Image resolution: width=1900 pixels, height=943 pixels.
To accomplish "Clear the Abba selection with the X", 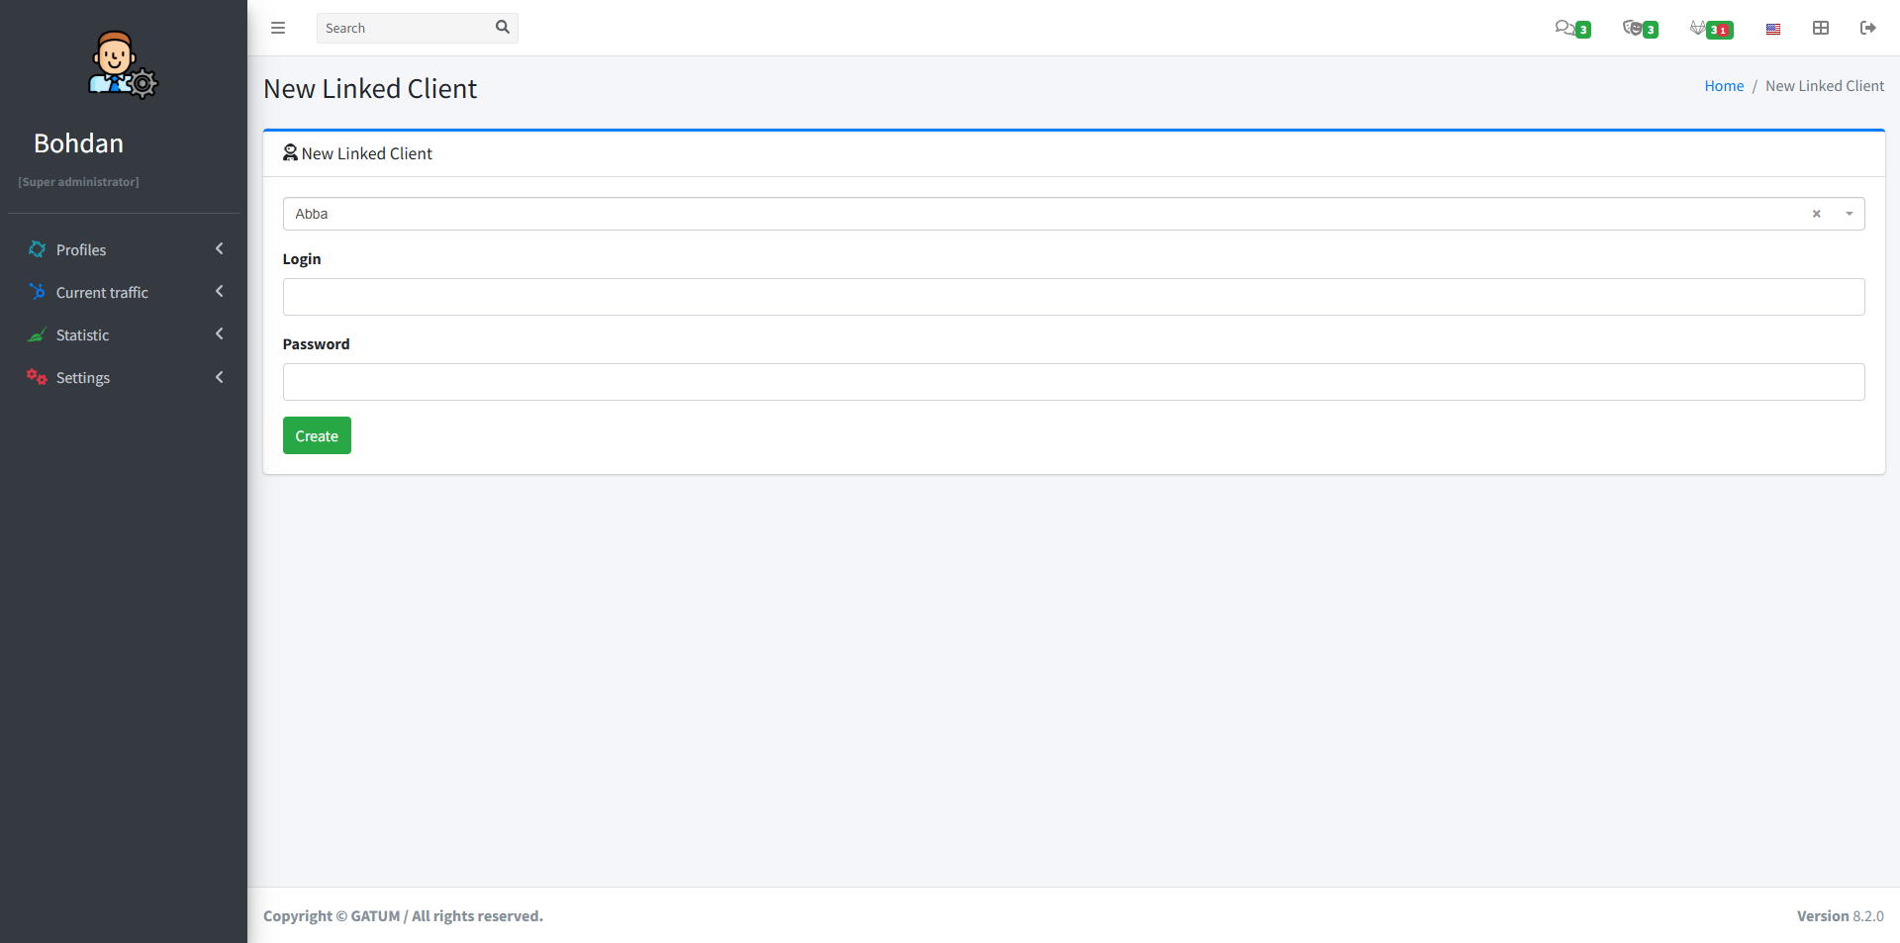I will pos(1816,214).
